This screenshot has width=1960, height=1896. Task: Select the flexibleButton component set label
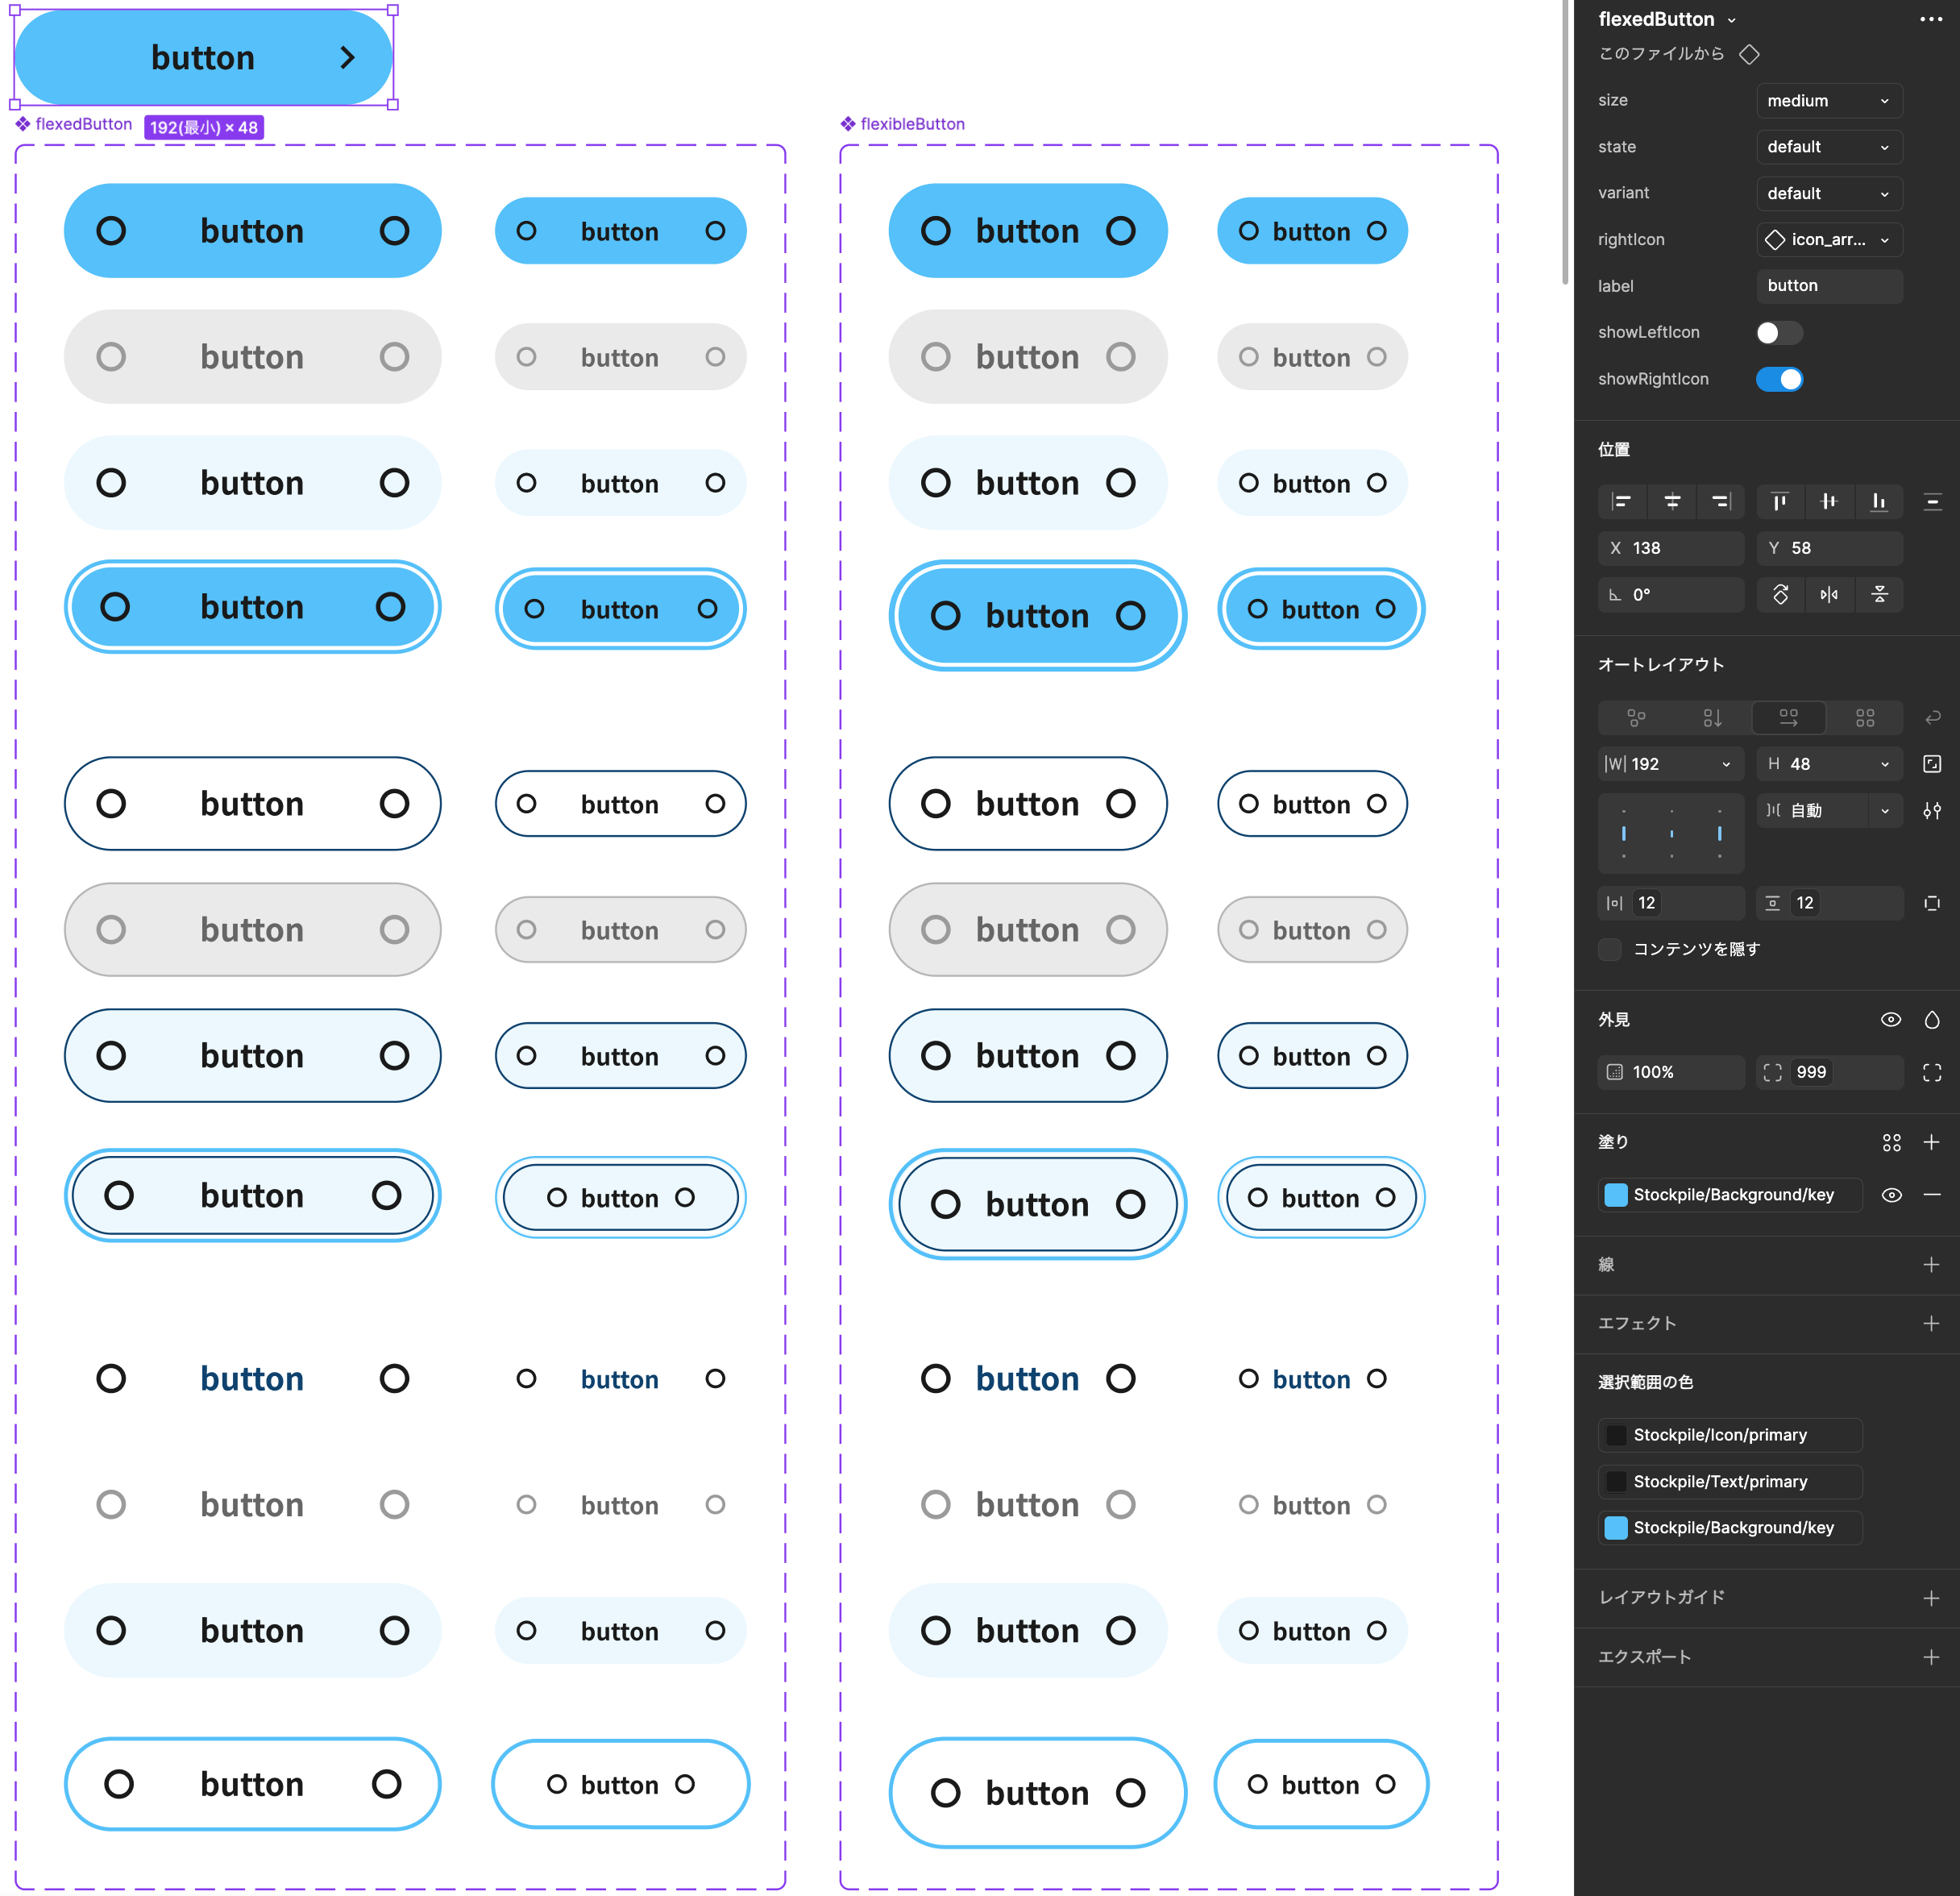click(x=911, y=124)
